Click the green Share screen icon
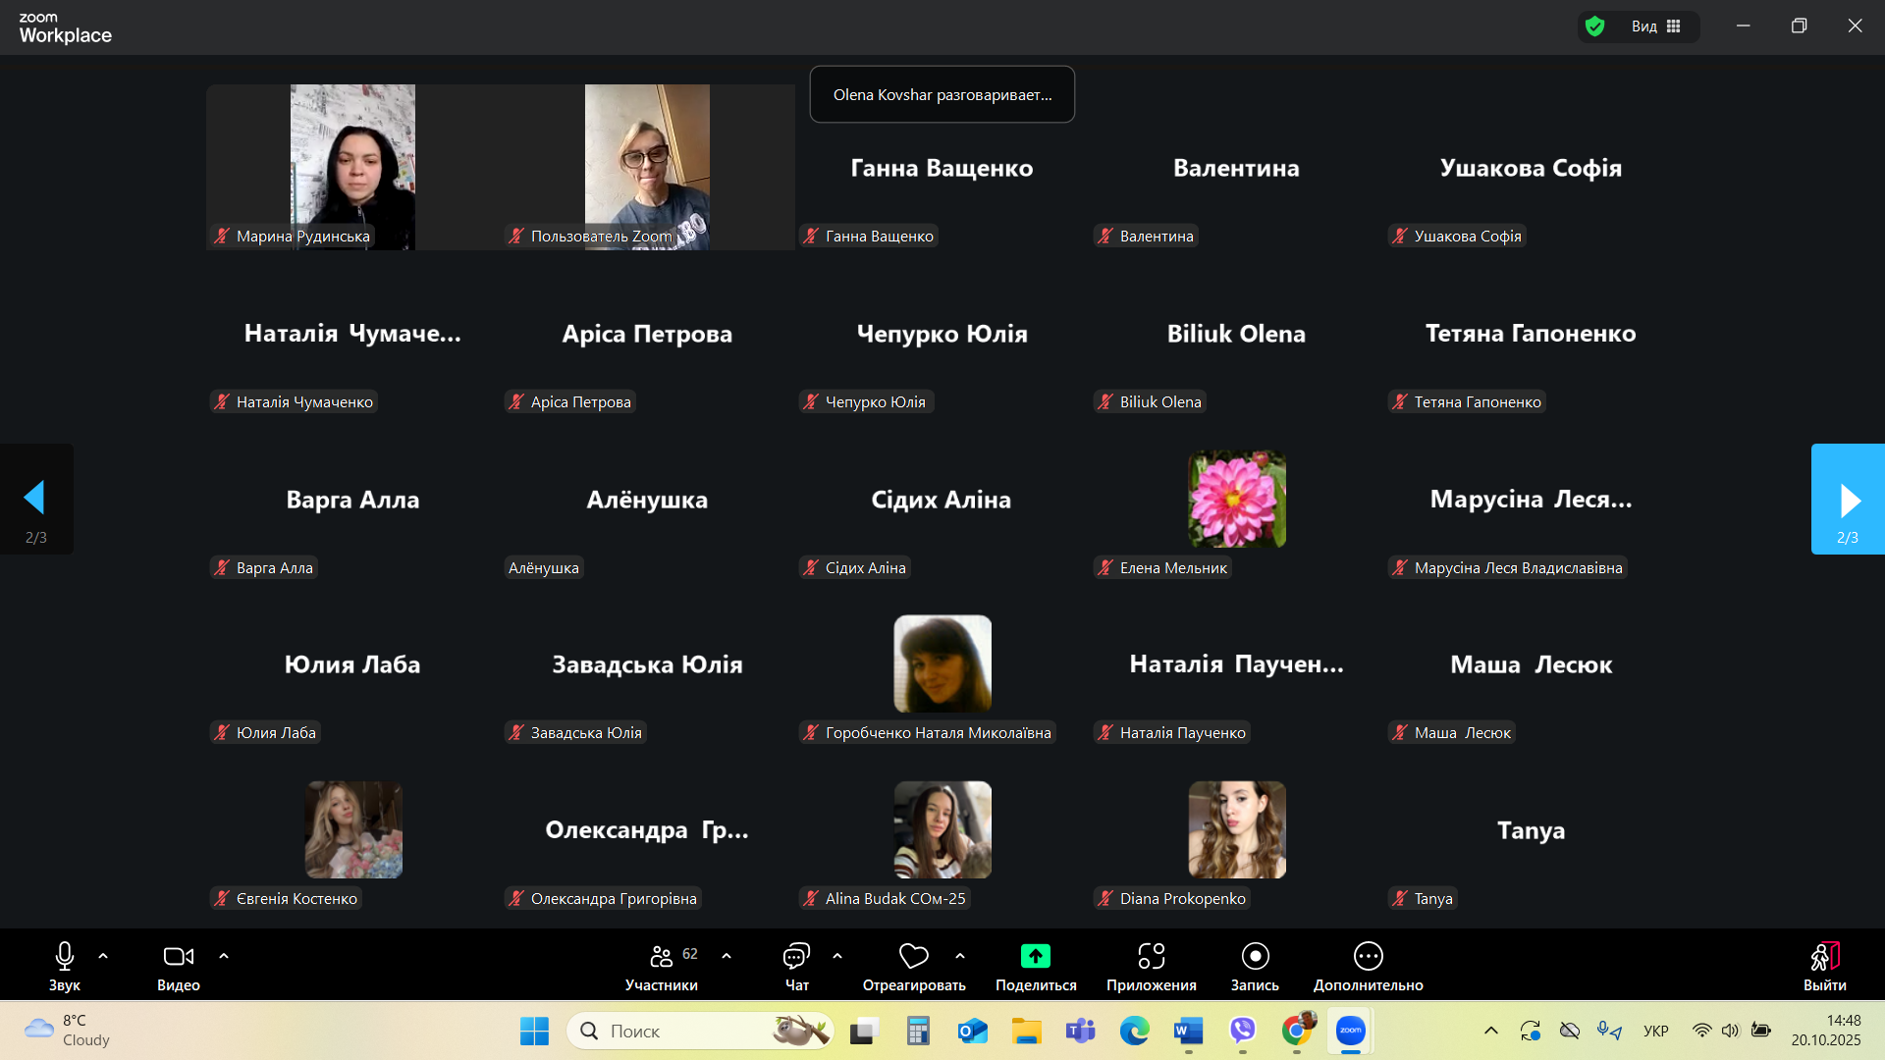The height and width of the screenshot is (1060, 1885). tap(1035, 956)
